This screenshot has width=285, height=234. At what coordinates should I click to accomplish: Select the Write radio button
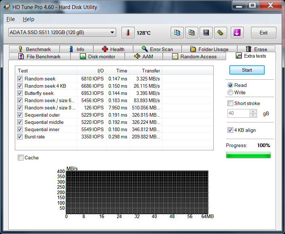pyautogui.click(x=230, y=92)
